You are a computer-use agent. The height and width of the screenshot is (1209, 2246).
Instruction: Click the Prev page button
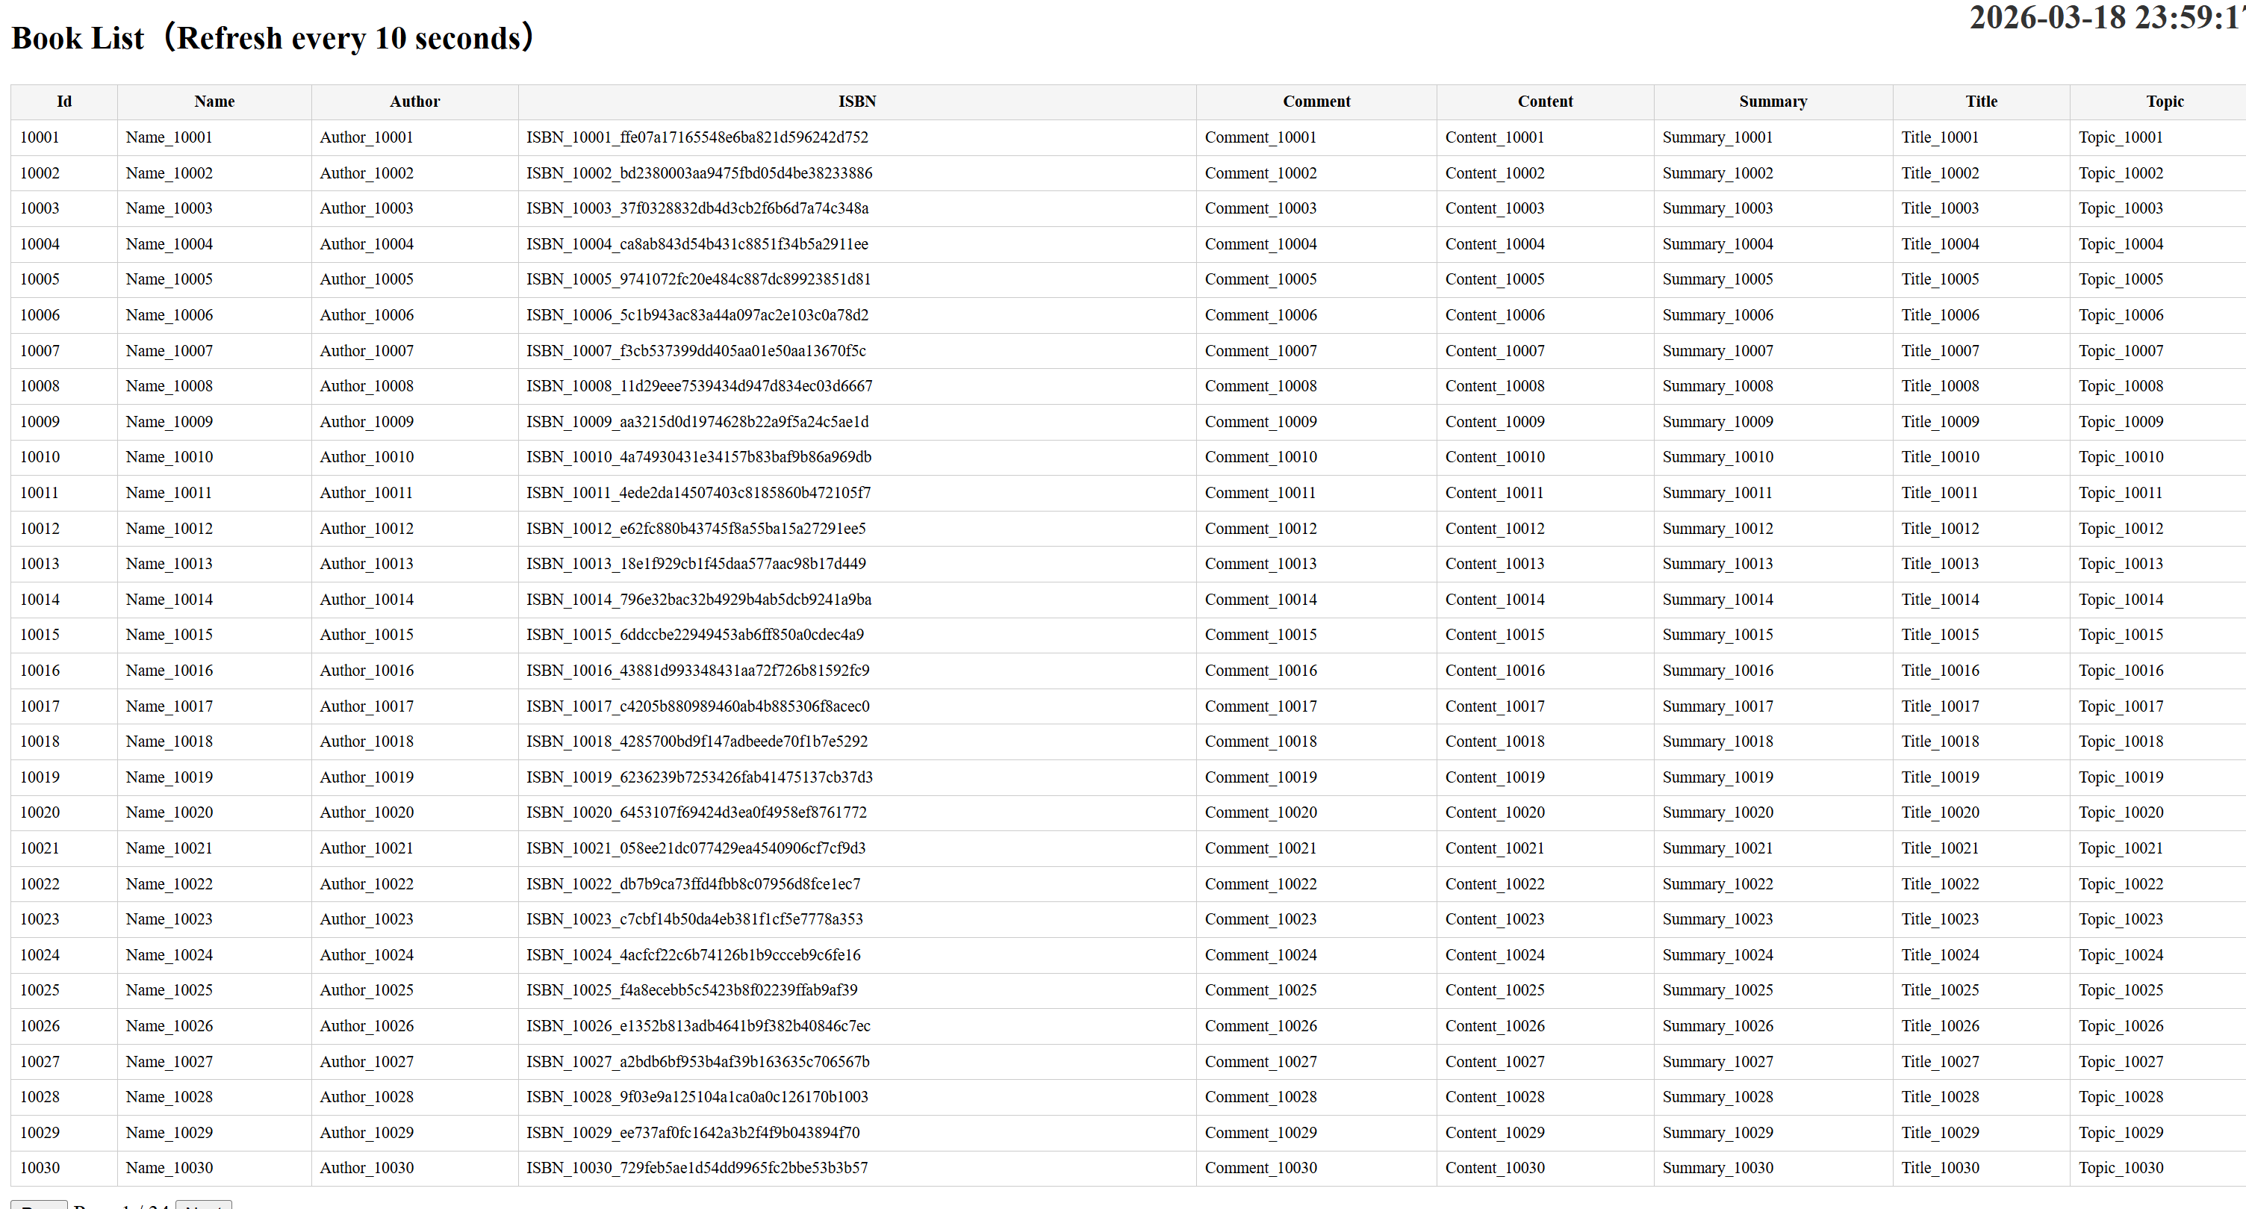40,1205
